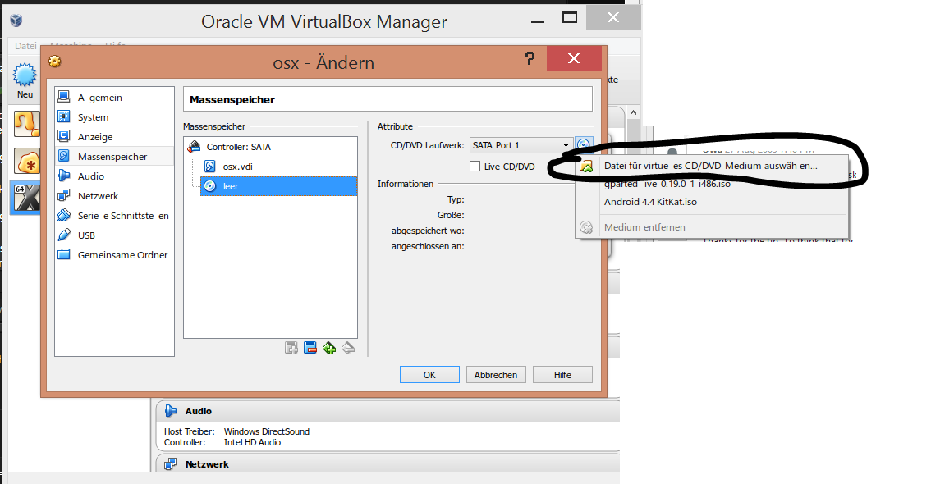Image resolution: width=931 pixels, height=484 pixels.
Task: Click the CD/DVD disc chooser icon
Action: click(584, 144)
